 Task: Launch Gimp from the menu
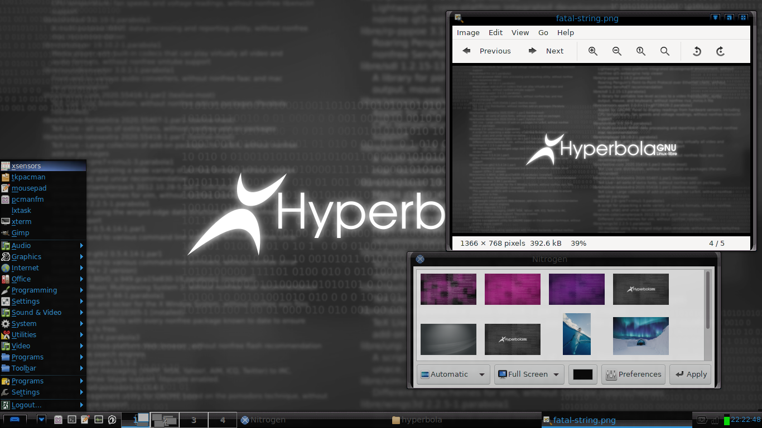point(43,233)
